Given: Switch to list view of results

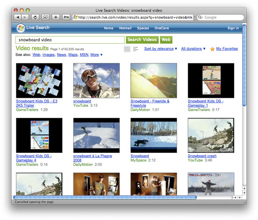Looking at the screenshot, I should [136, 49].
